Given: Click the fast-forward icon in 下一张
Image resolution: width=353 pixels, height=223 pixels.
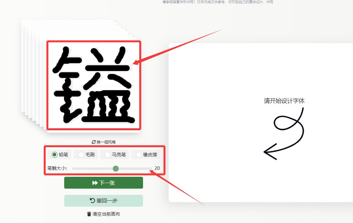Looking at the screenshot, I should pyautogui.click(x=95, y=183).
